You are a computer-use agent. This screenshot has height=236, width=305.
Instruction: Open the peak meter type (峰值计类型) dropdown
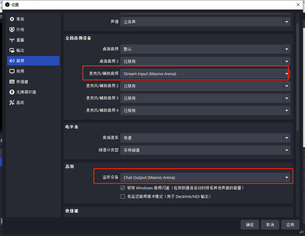tap(205, 150)
